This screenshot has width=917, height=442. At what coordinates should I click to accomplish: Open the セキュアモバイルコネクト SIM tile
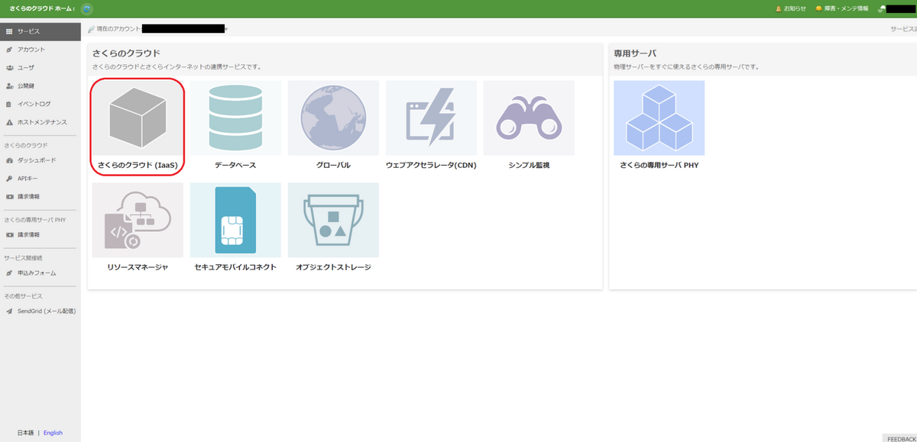click(235, 228)
